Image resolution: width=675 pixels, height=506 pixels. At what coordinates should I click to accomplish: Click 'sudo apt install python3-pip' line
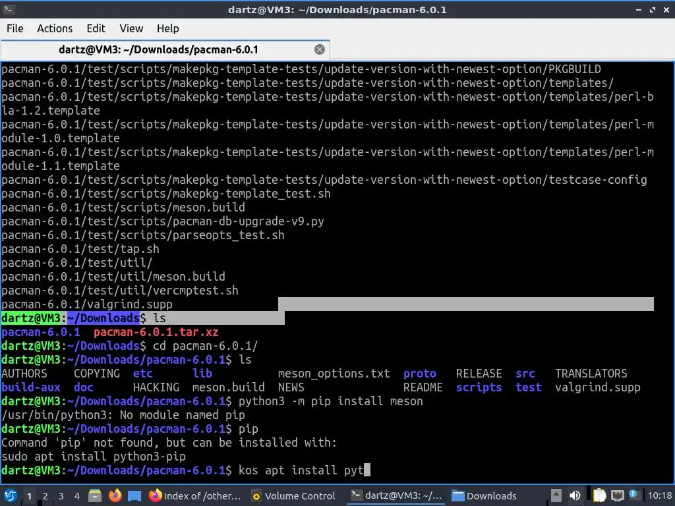coord(94,456)
